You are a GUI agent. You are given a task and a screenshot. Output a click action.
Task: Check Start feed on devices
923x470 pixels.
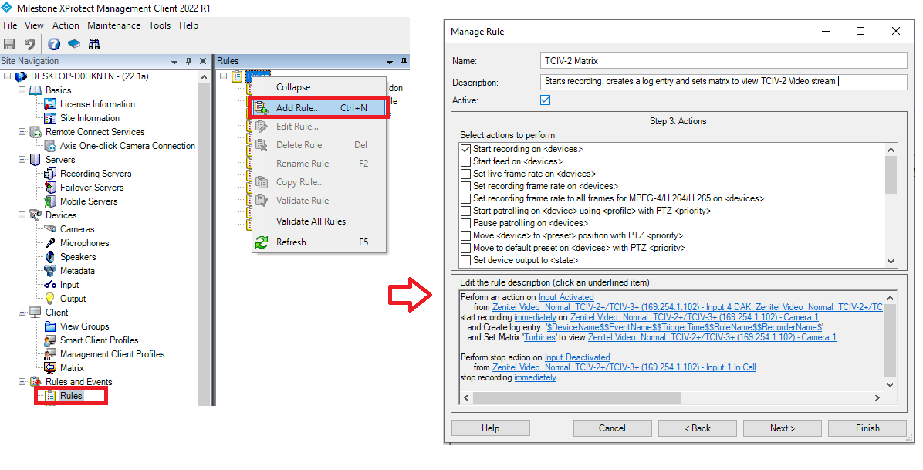pyautogui.click(x=465, y=161)
